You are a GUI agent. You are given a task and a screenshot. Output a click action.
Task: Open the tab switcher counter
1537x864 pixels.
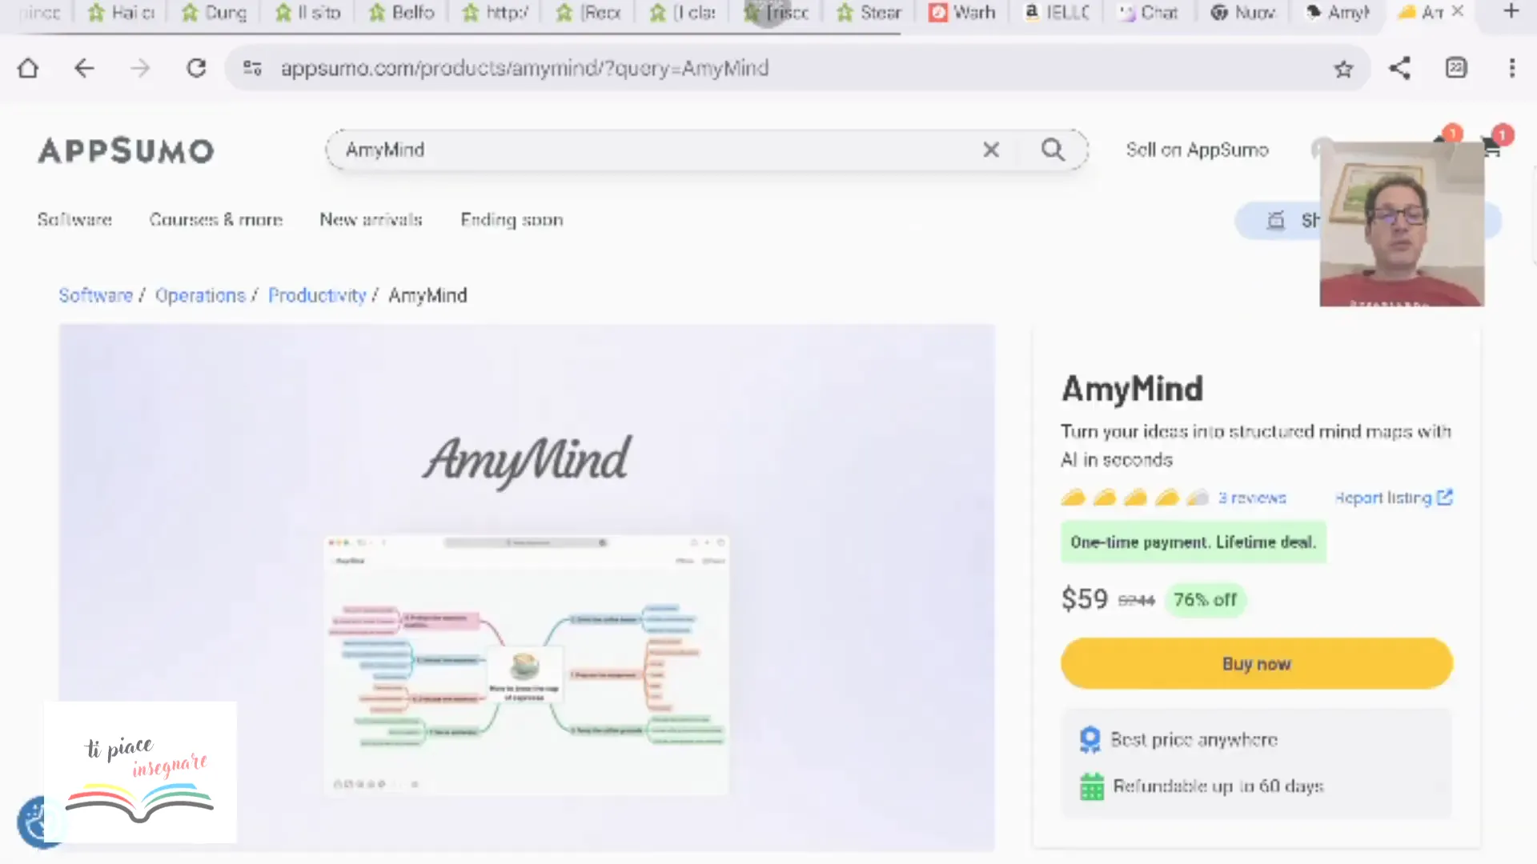tap(1456, 68)
